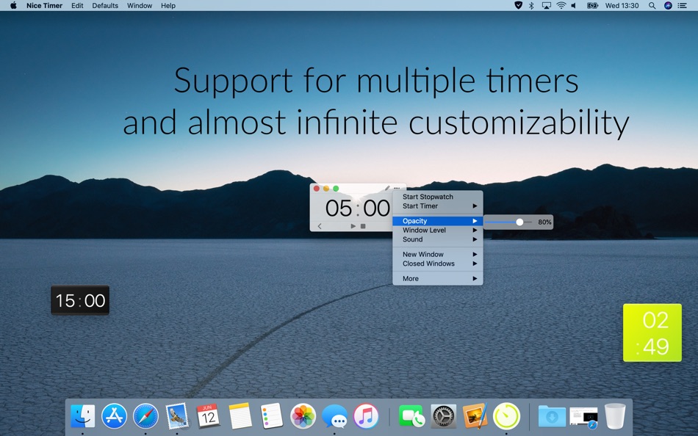Click the Wed 13:30 clock

coord(622,6)
